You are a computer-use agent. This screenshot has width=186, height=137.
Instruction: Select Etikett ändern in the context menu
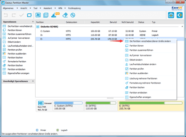point(150,60)
